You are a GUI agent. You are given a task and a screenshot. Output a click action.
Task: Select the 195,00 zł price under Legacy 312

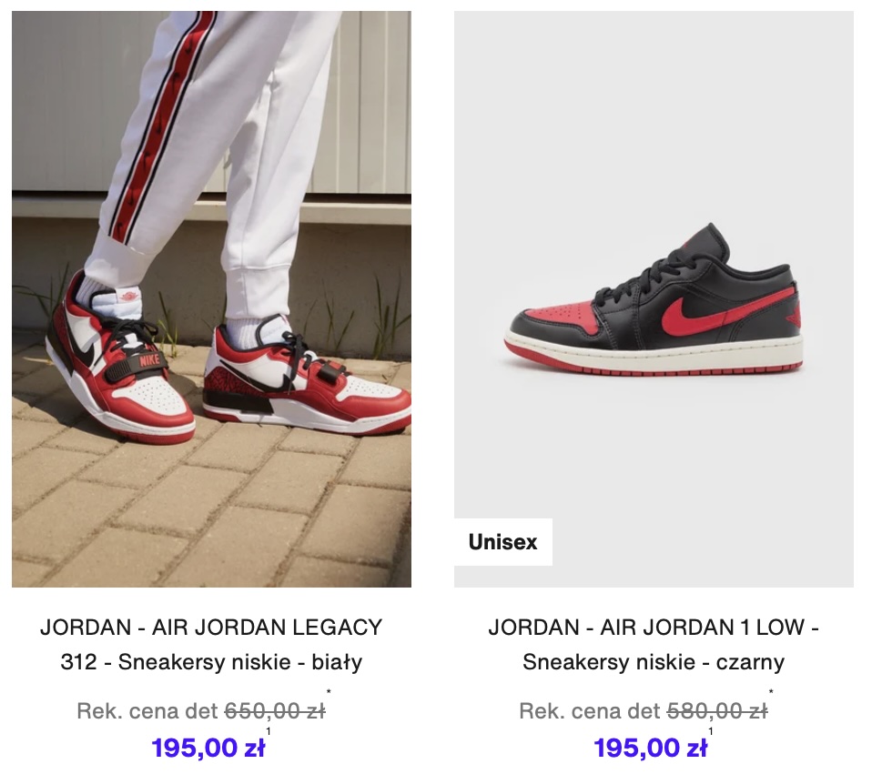[208, 748]
